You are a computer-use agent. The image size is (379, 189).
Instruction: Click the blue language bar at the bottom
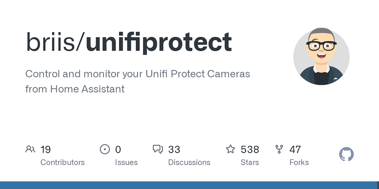(189, 185)
